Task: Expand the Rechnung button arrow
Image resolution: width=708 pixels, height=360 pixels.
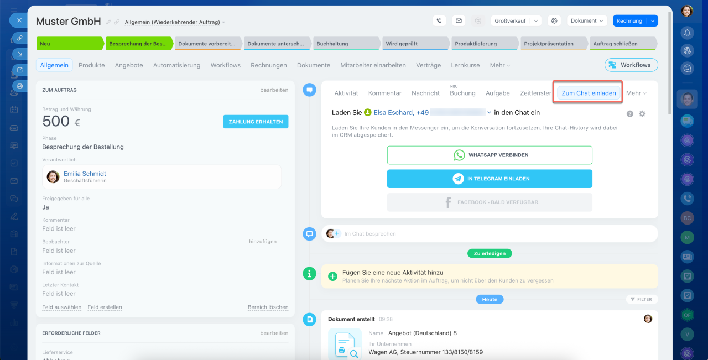Action: pos(653,21)
